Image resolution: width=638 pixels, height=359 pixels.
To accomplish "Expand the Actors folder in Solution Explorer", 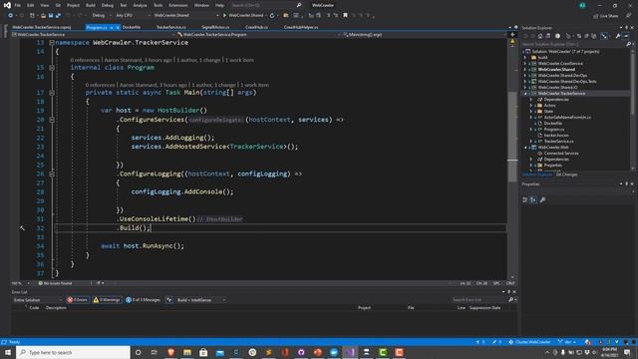I will (x=531, y=106).
